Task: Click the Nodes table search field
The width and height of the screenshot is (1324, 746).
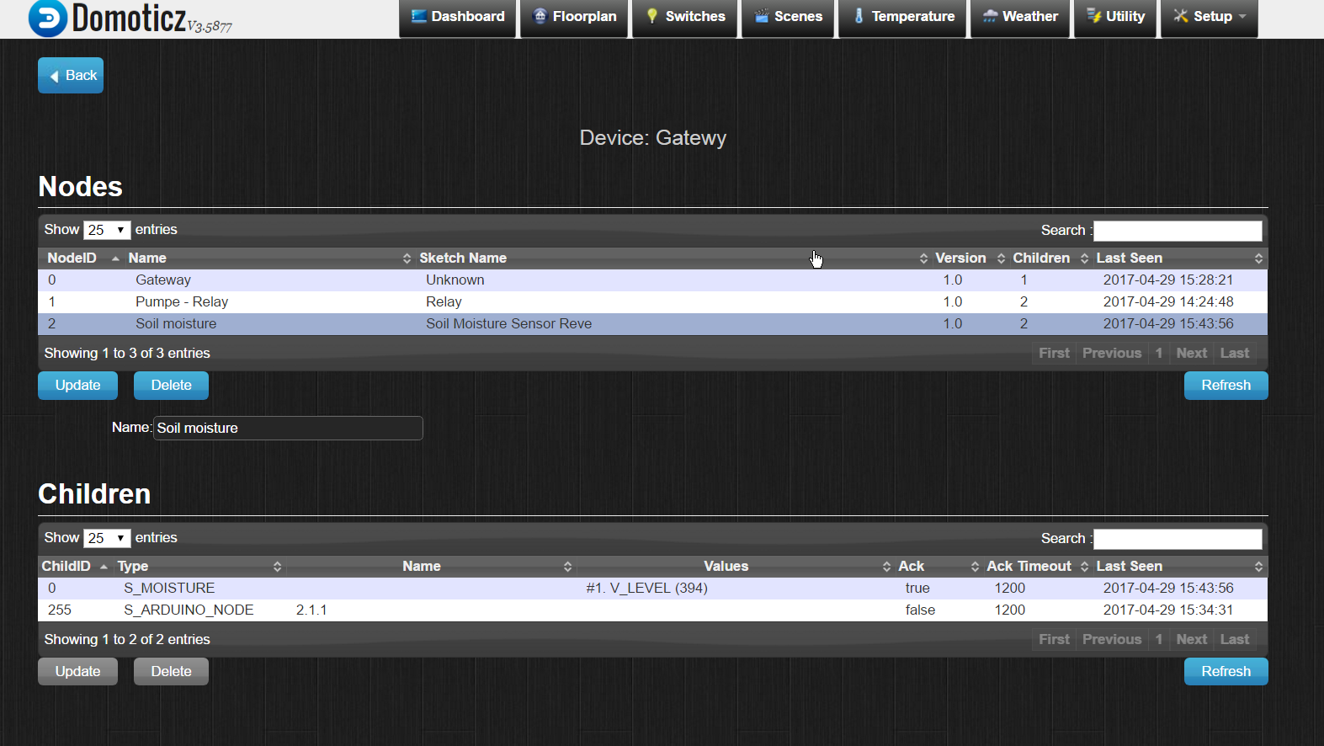Action: point(1177,231)
